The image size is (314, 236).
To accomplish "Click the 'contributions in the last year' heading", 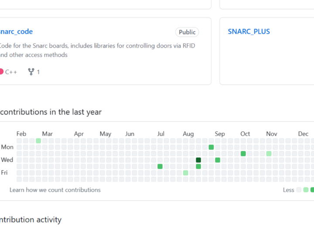I will coord(51,112).
